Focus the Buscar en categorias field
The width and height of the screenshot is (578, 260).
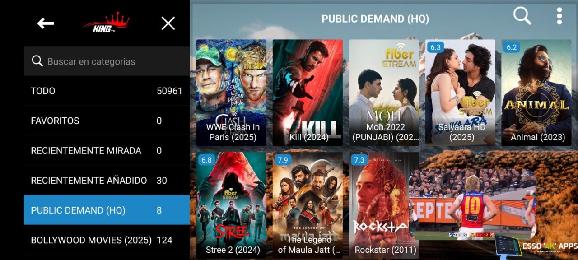(x=107, y=61)
